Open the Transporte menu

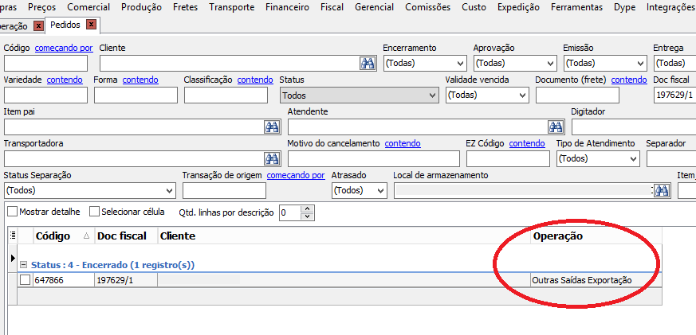[232, 7]
